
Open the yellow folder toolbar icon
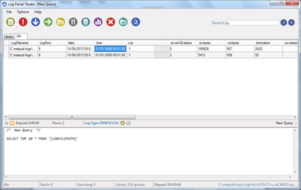click(x=61, y=22)
